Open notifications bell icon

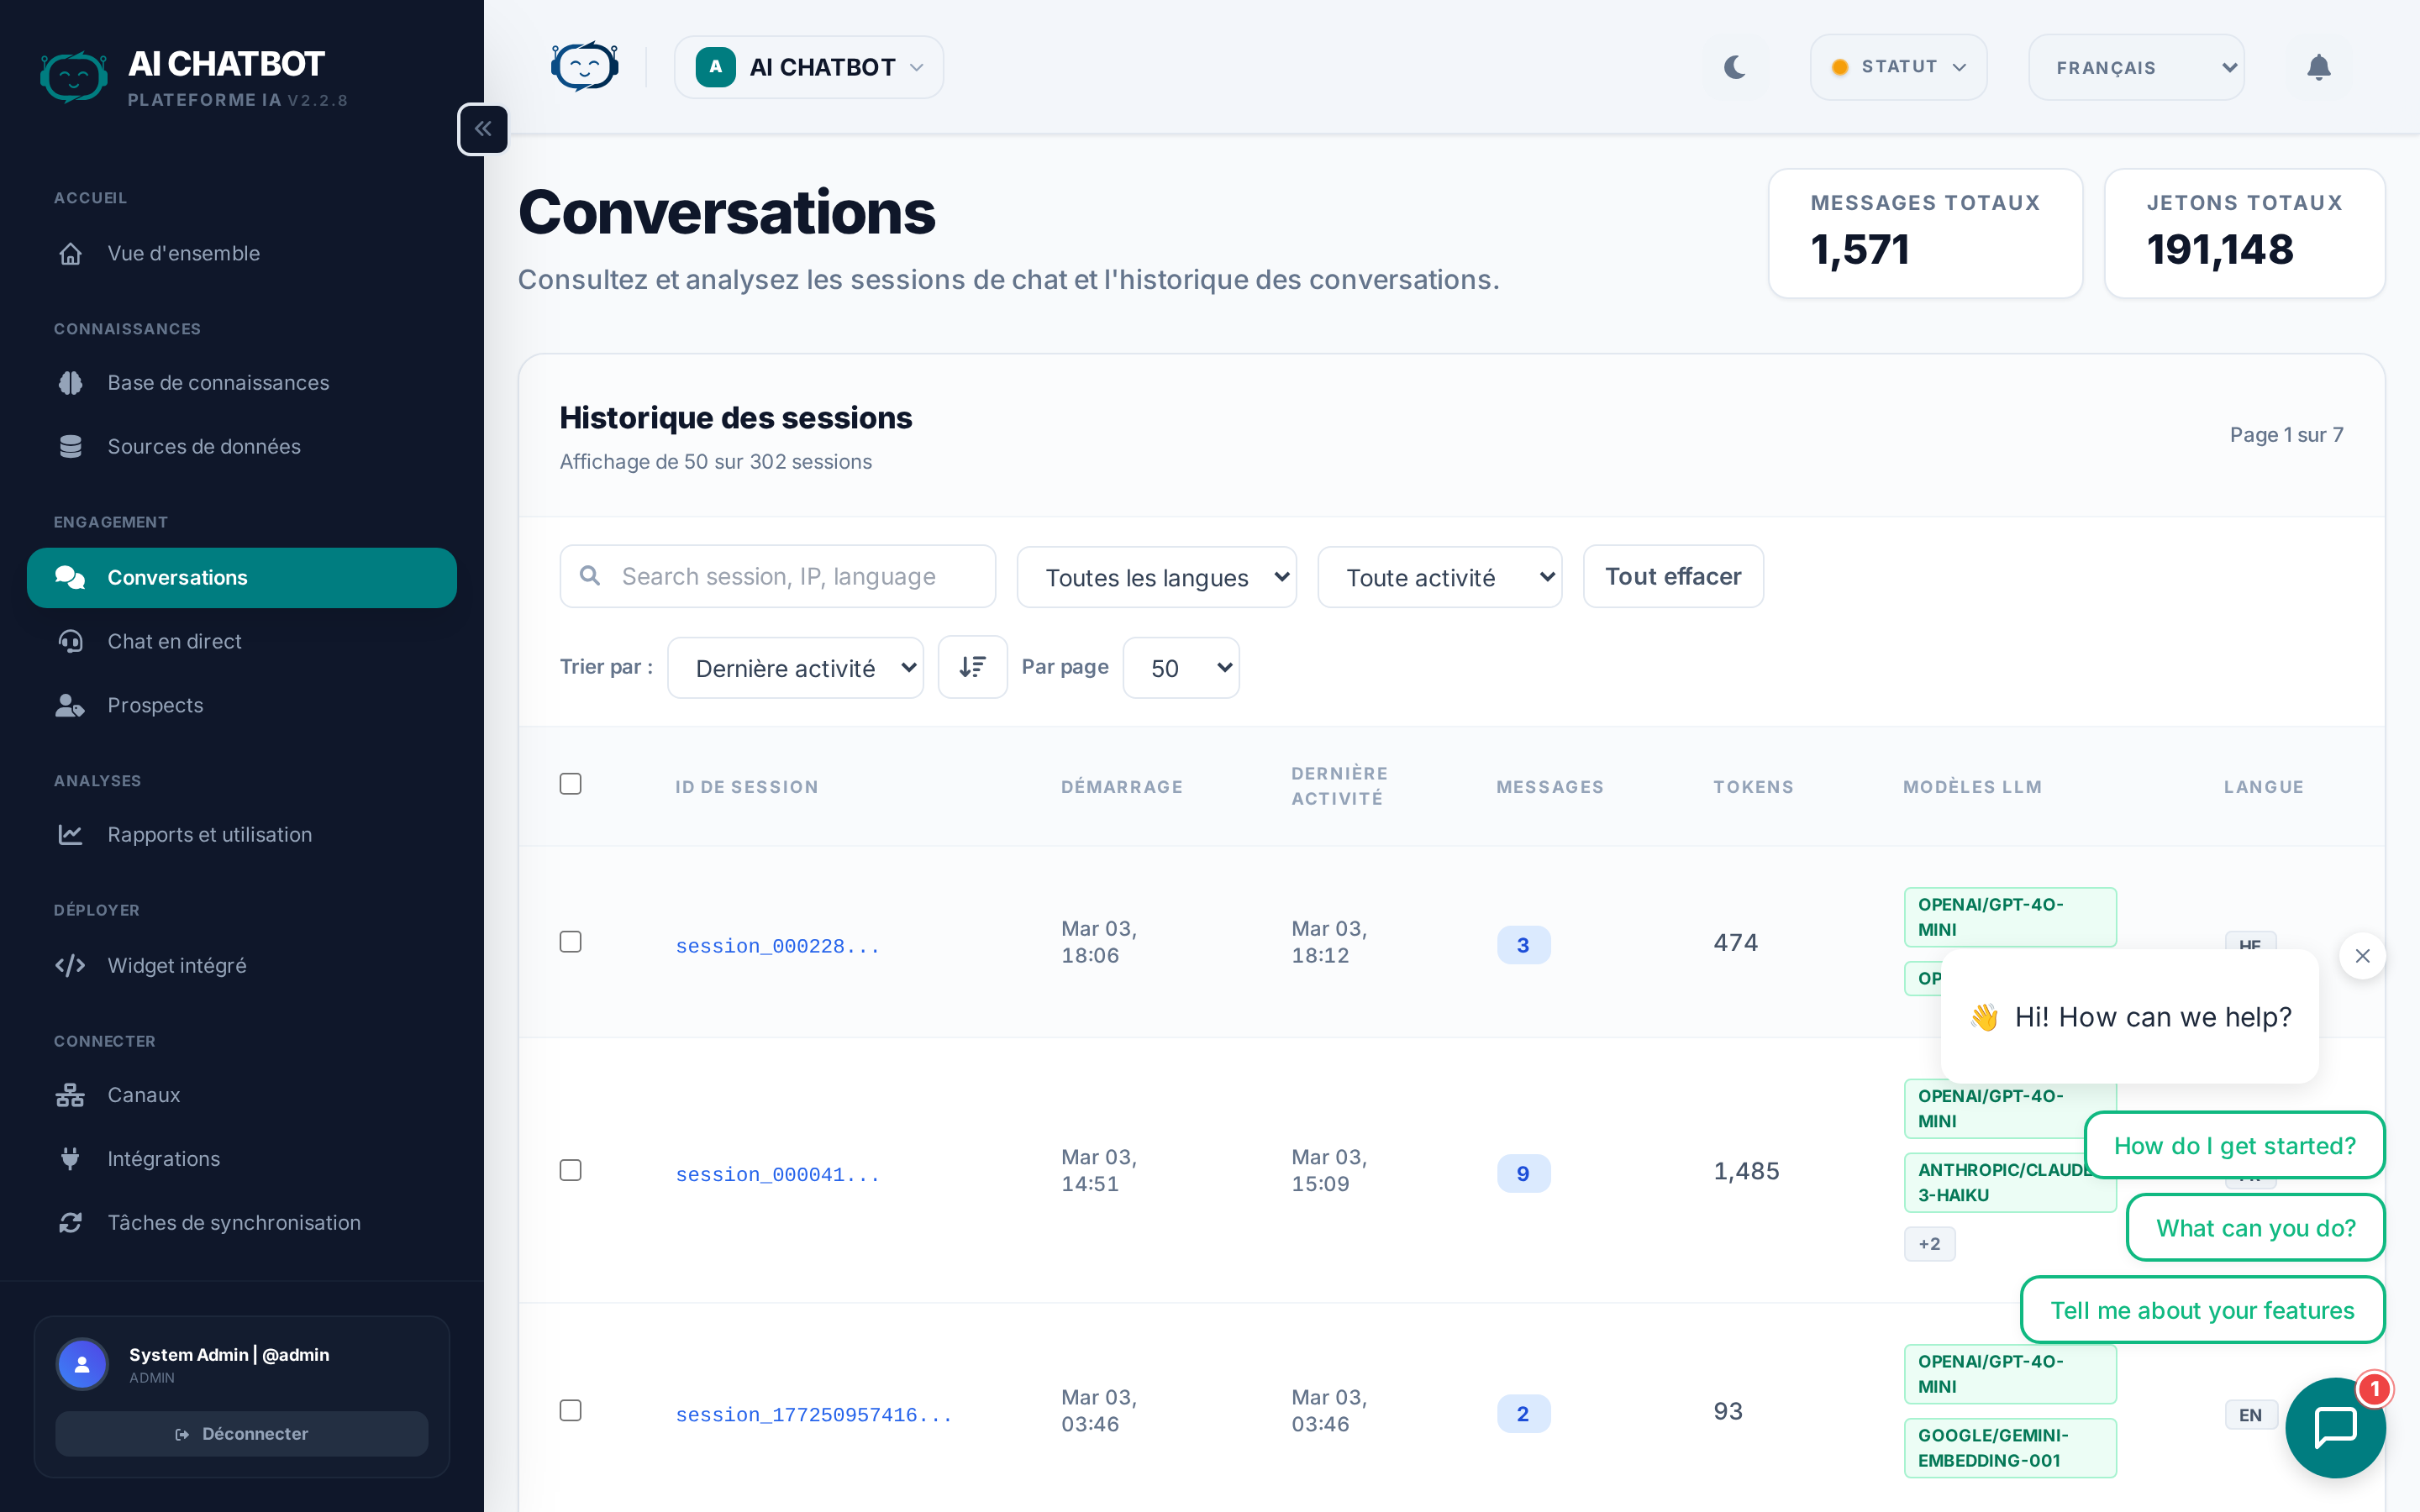tap(2318, 67)
